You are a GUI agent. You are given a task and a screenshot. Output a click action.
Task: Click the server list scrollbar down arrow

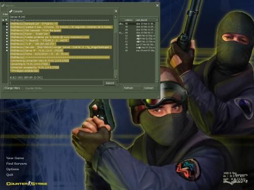point(157,82)
